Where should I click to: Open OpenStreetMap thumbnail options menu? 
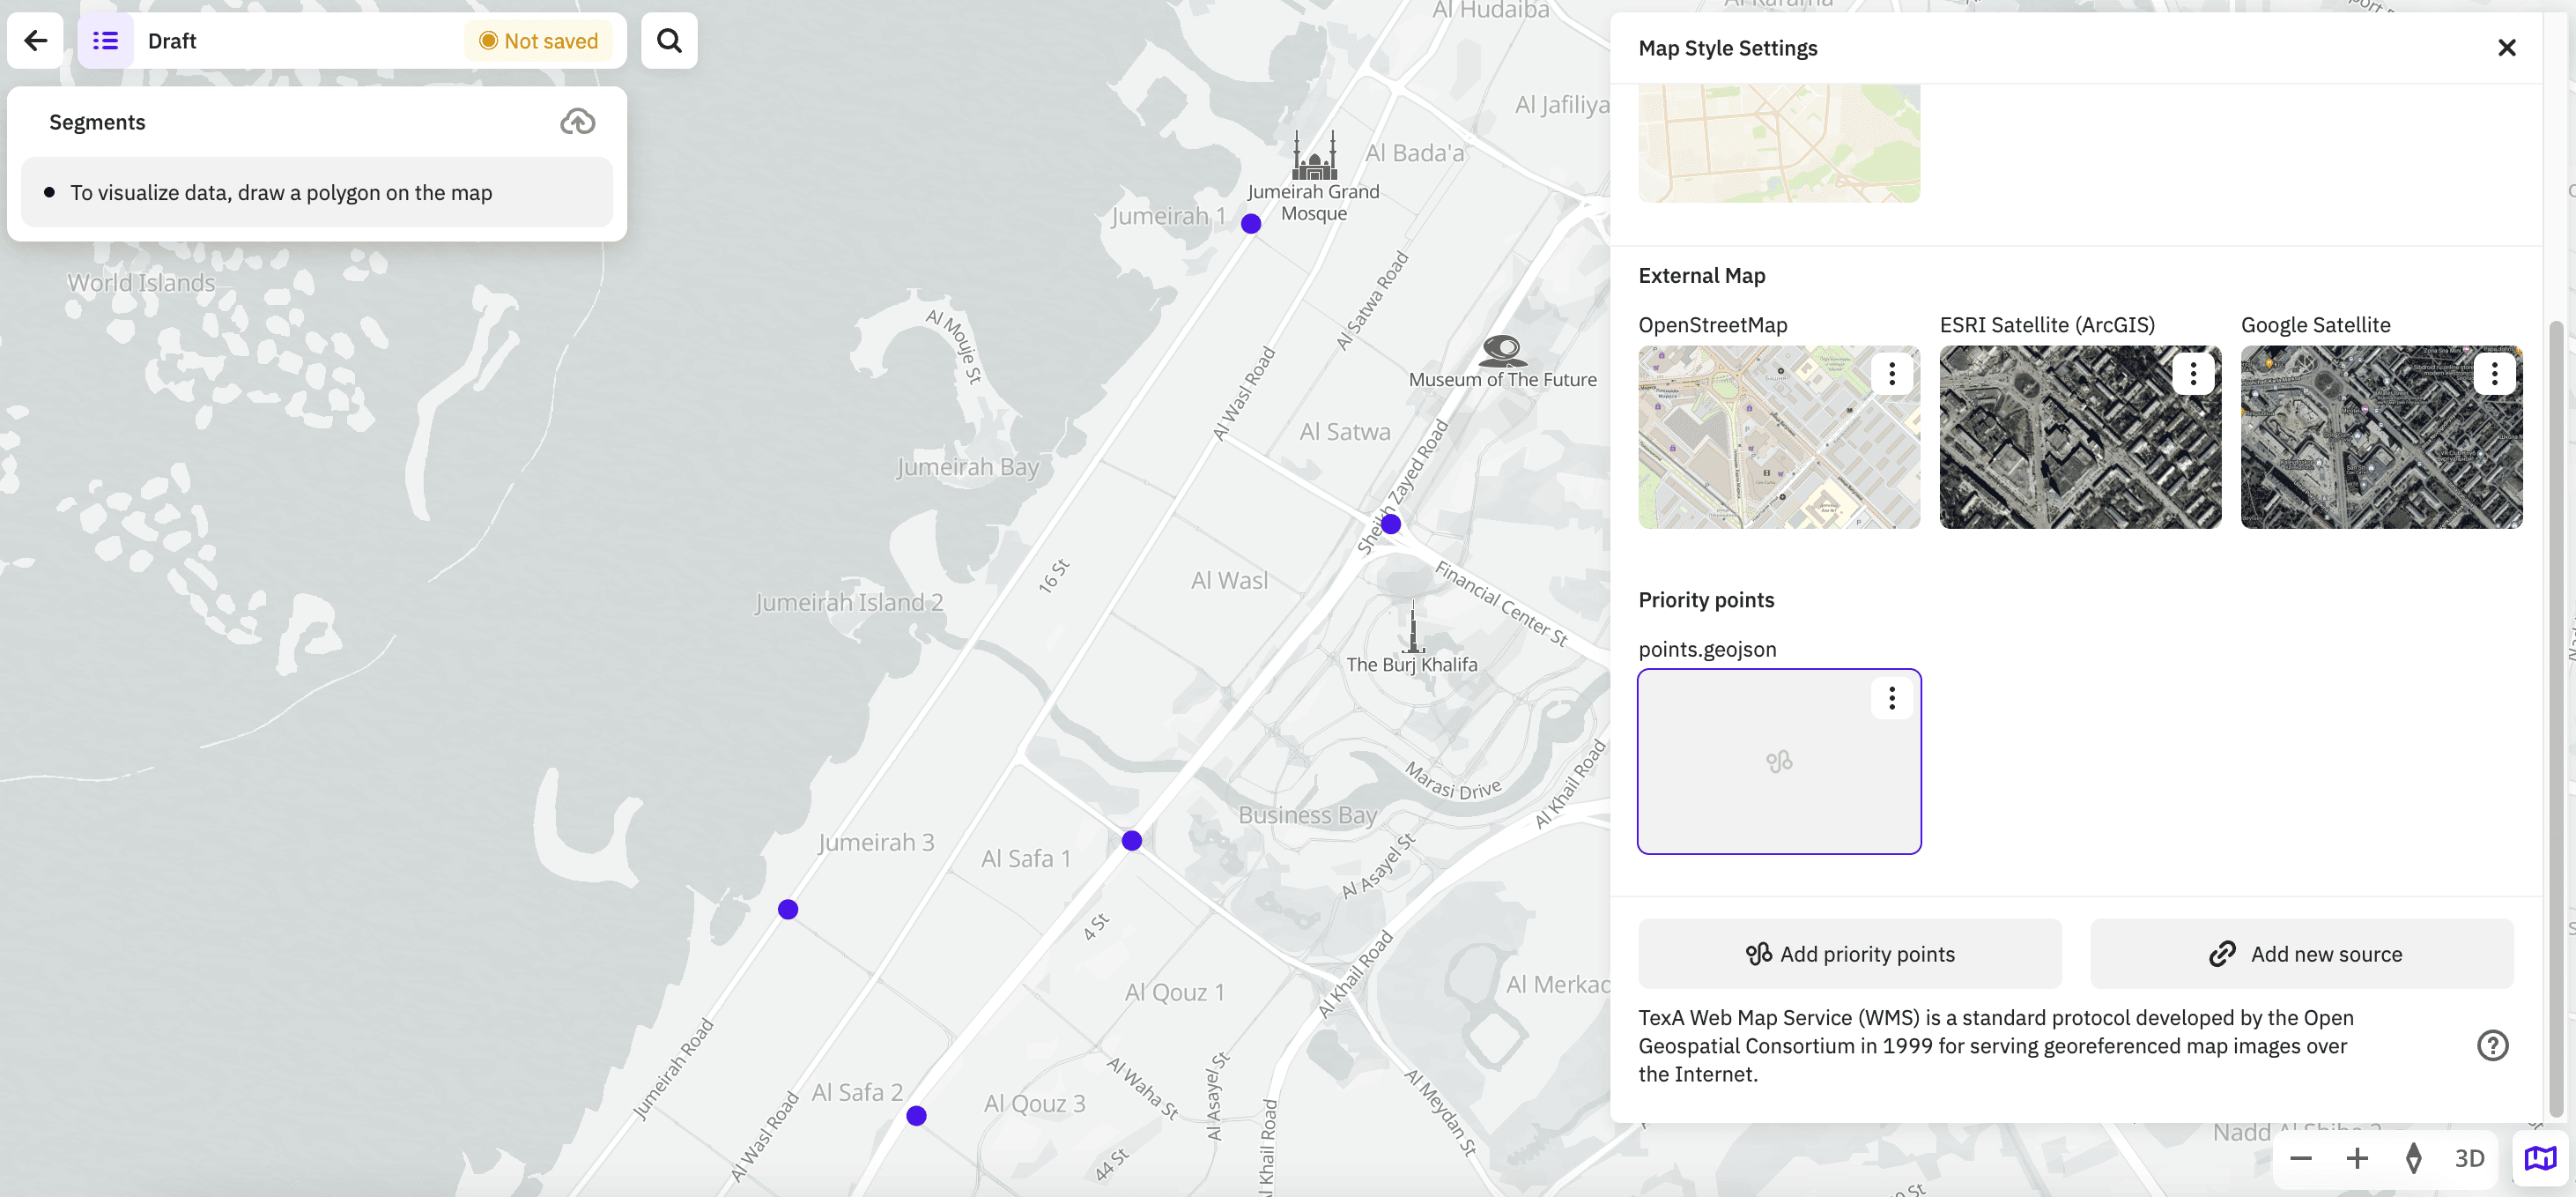coord(1891,375)
